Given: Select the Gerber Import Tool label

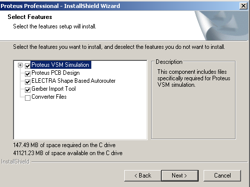Looking at the screenshot, I should tap(53, 89).
